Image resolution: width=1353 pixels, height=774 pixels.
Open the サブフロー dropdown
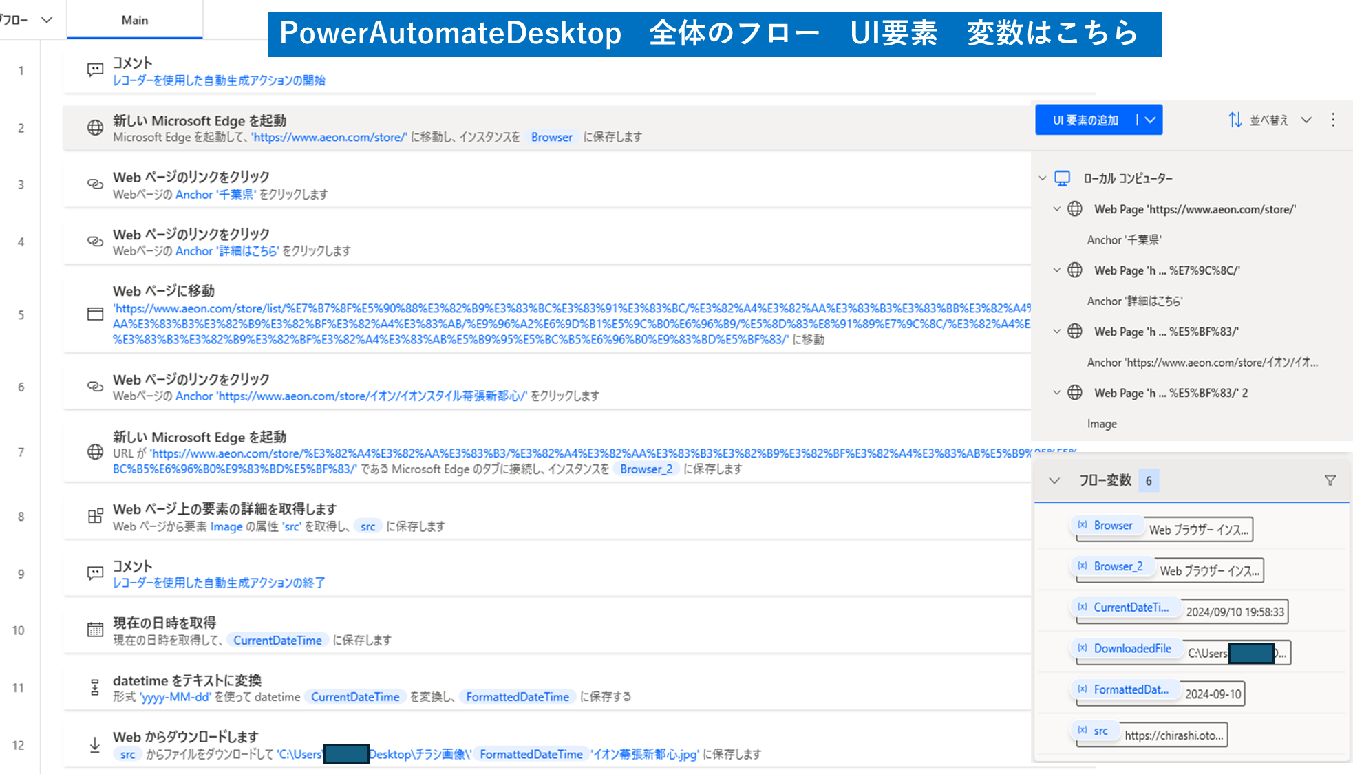pyautogui.click(x=46, y=19)
